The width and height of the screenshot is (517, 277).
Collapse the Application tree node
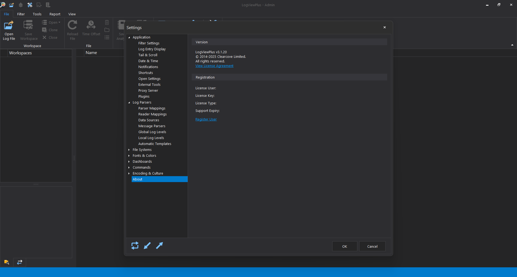click(x=129, y=37)
